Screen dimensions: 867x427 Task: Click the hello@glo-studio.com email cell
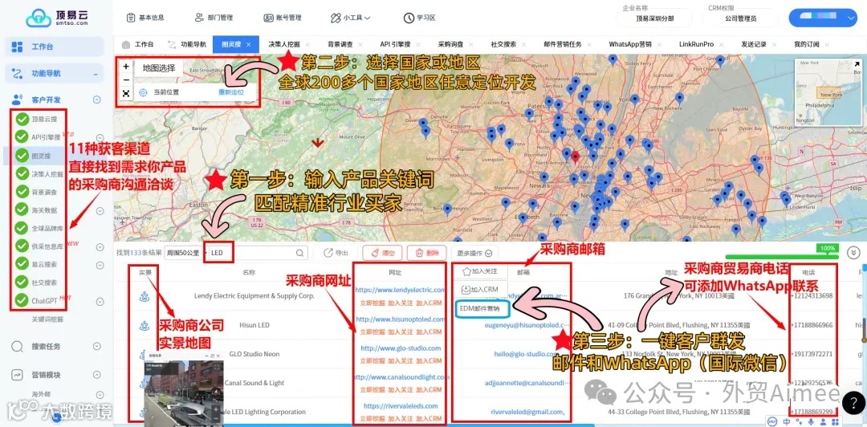(x=527, y=354)
